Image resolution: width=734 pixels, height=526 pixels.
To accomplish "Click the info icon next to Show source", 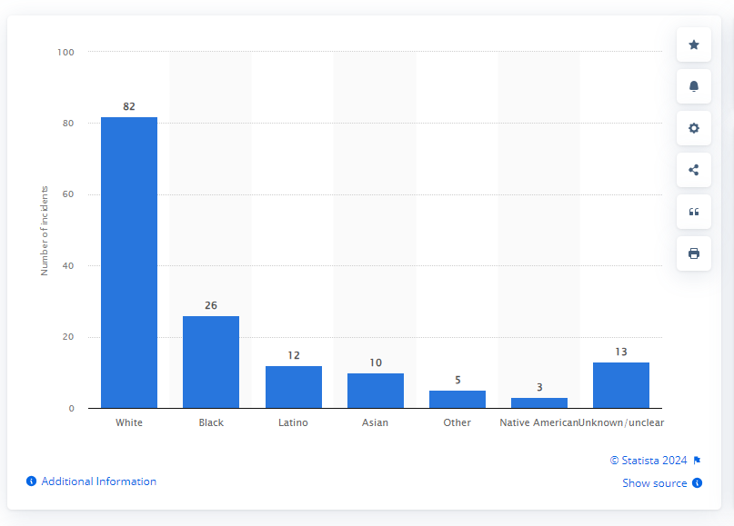I will click(x=697, y=483).
